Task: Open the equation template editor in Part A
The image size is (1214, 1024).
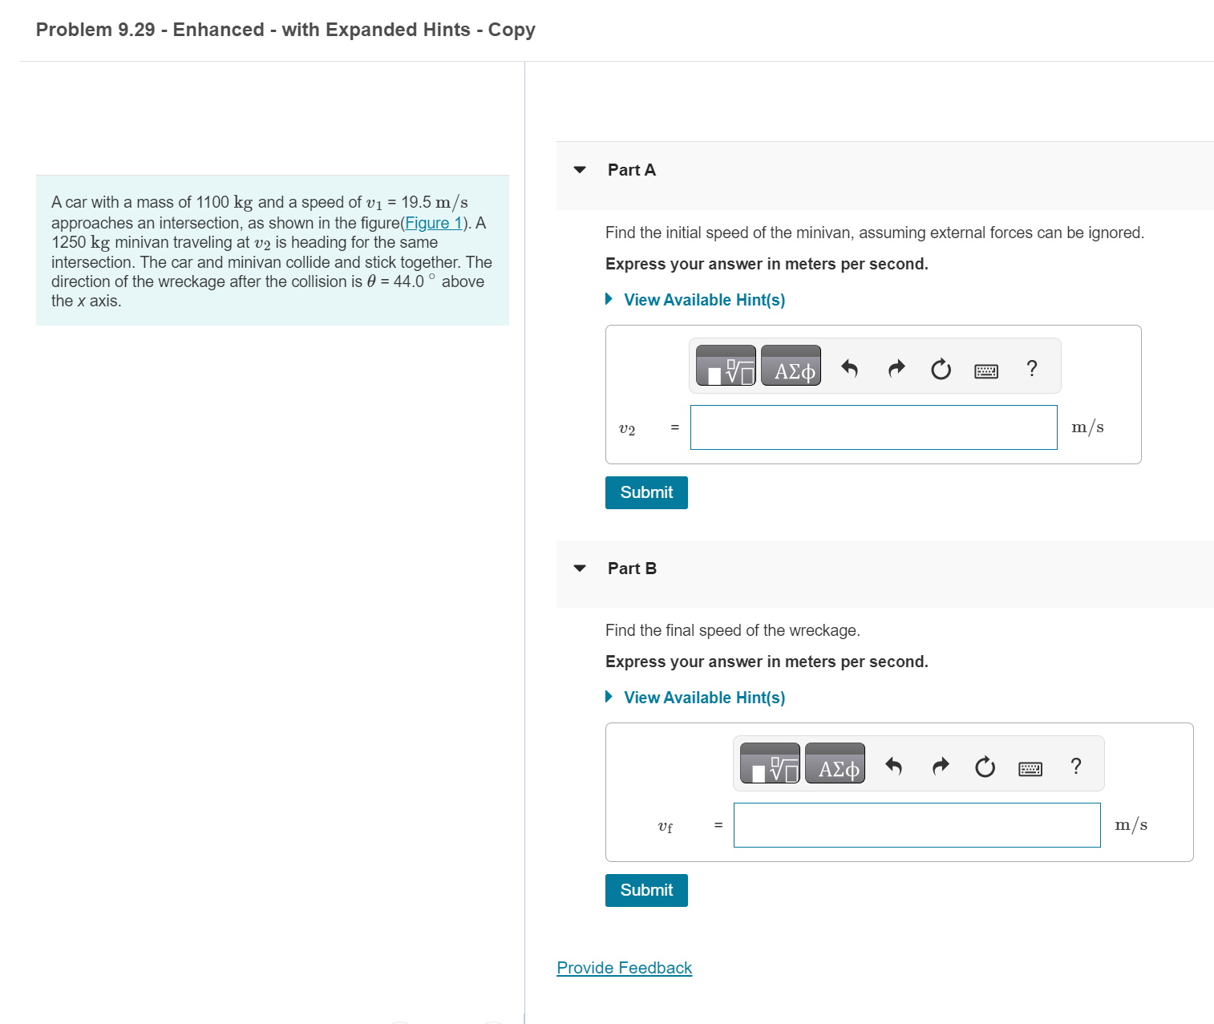Action: [724, 365]
